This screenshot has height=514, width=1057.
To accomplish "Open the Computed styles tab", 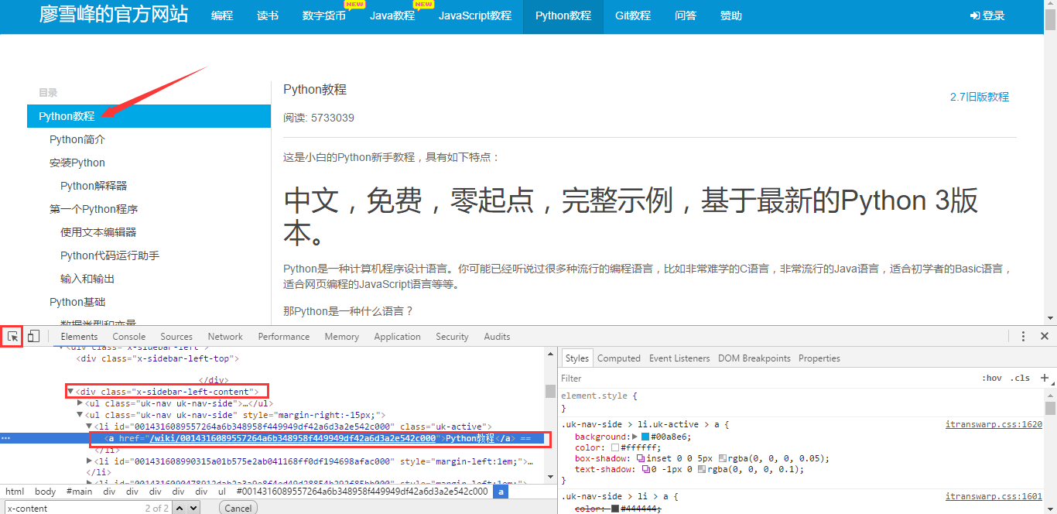I will coord(618,358).
